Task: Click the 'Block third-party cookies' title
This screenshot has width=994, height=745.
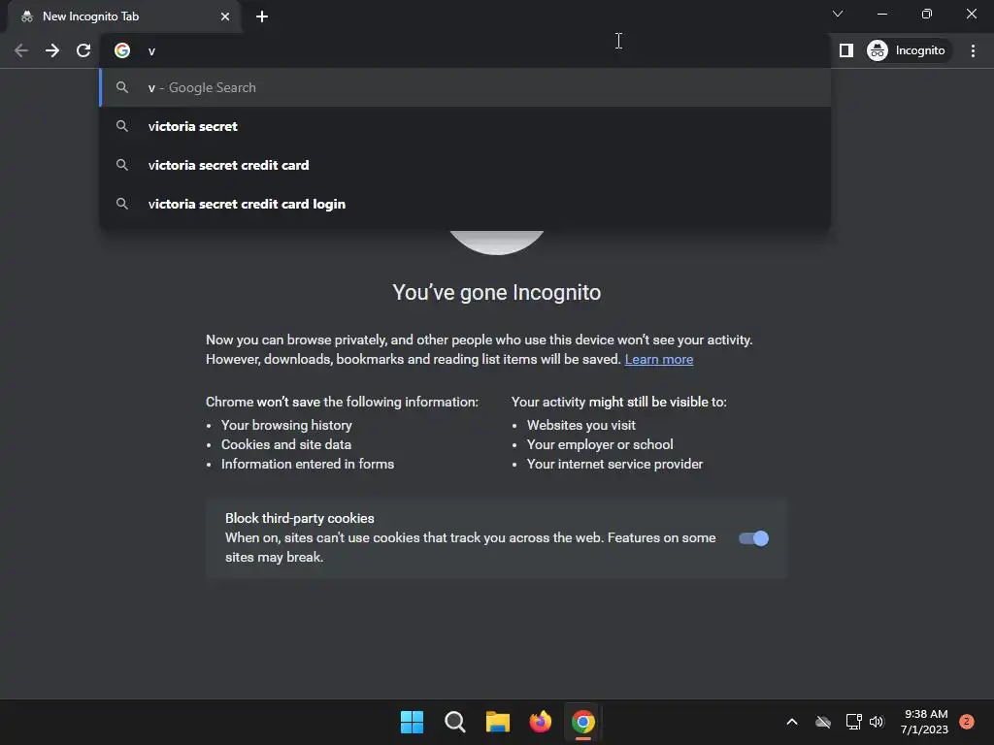Action: [x=299, y=518]
